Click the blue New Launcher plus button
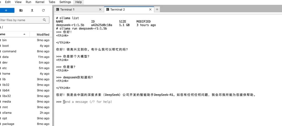Viewport: 282px width, 126px height. [6, 10]
